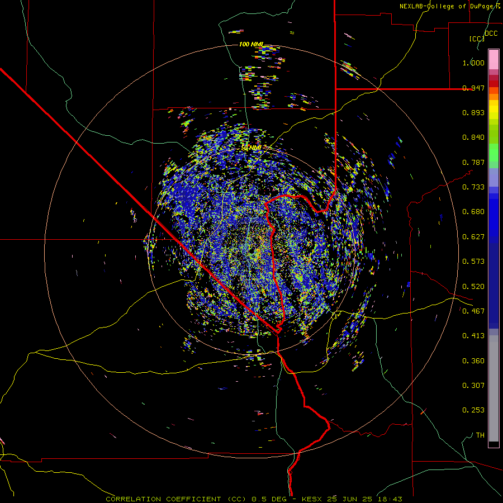The image size is (503, 503).
Task: Click the 0.360 legend value
Action: [473, 361]
